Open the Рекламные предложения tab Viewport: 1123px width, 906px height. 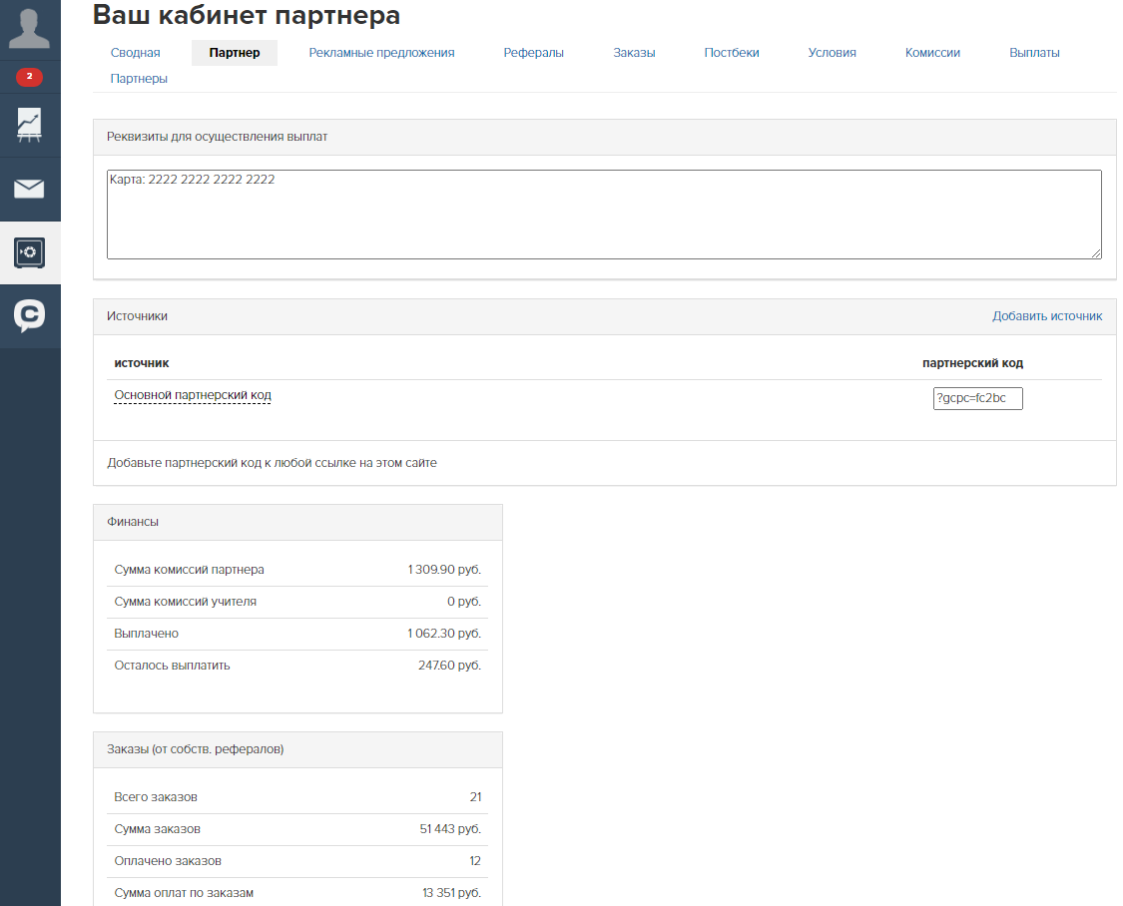[381, 53]
